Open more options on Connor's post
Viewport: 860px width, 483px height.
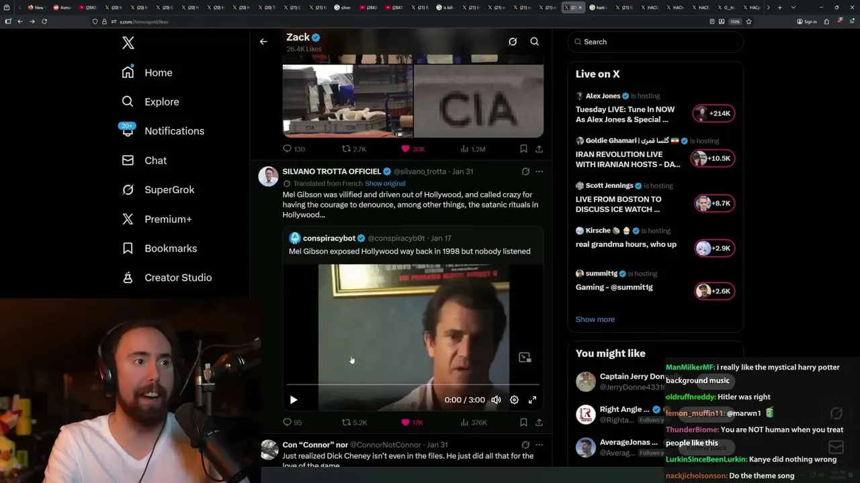point(539,445)
